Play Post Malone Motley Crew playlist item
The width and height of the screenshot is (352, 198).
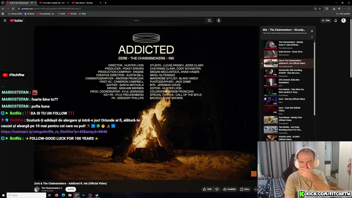click(x=288, y=120)
